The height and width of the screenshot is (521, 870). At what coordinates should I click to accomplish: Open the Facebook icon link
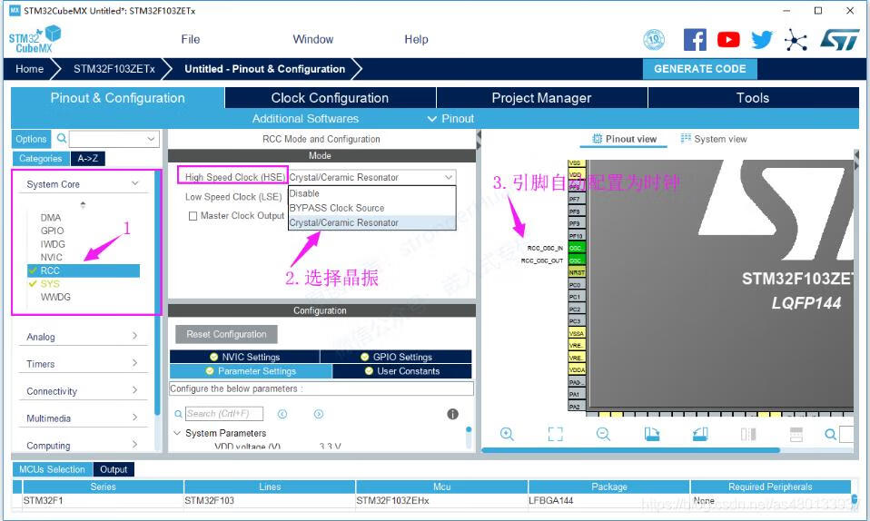695,39
